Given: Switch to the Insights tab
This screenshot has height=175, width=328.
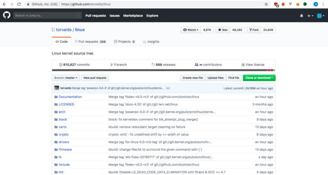Looking at the screenshot, I should [151, 42].
